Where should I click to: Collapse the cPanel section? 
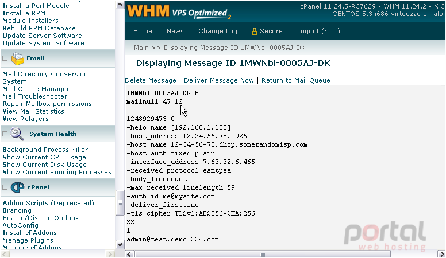click(5, 187)
